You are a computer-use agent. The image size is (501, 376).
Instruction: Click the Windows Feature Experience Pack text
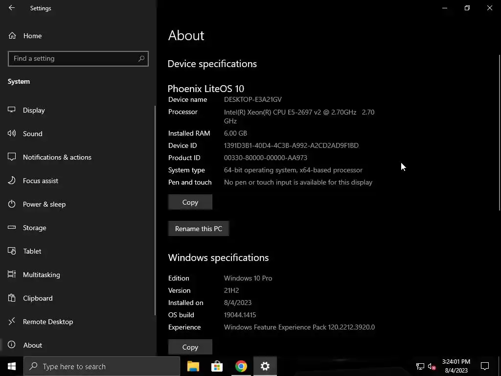tap(299, 327)
